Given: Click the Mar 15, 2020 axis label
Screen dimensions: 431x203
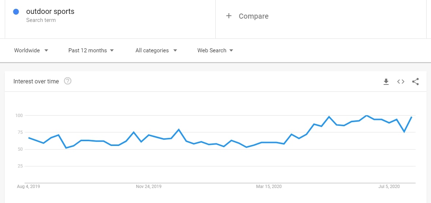Looking at the screenshot, I should (269, 187).
